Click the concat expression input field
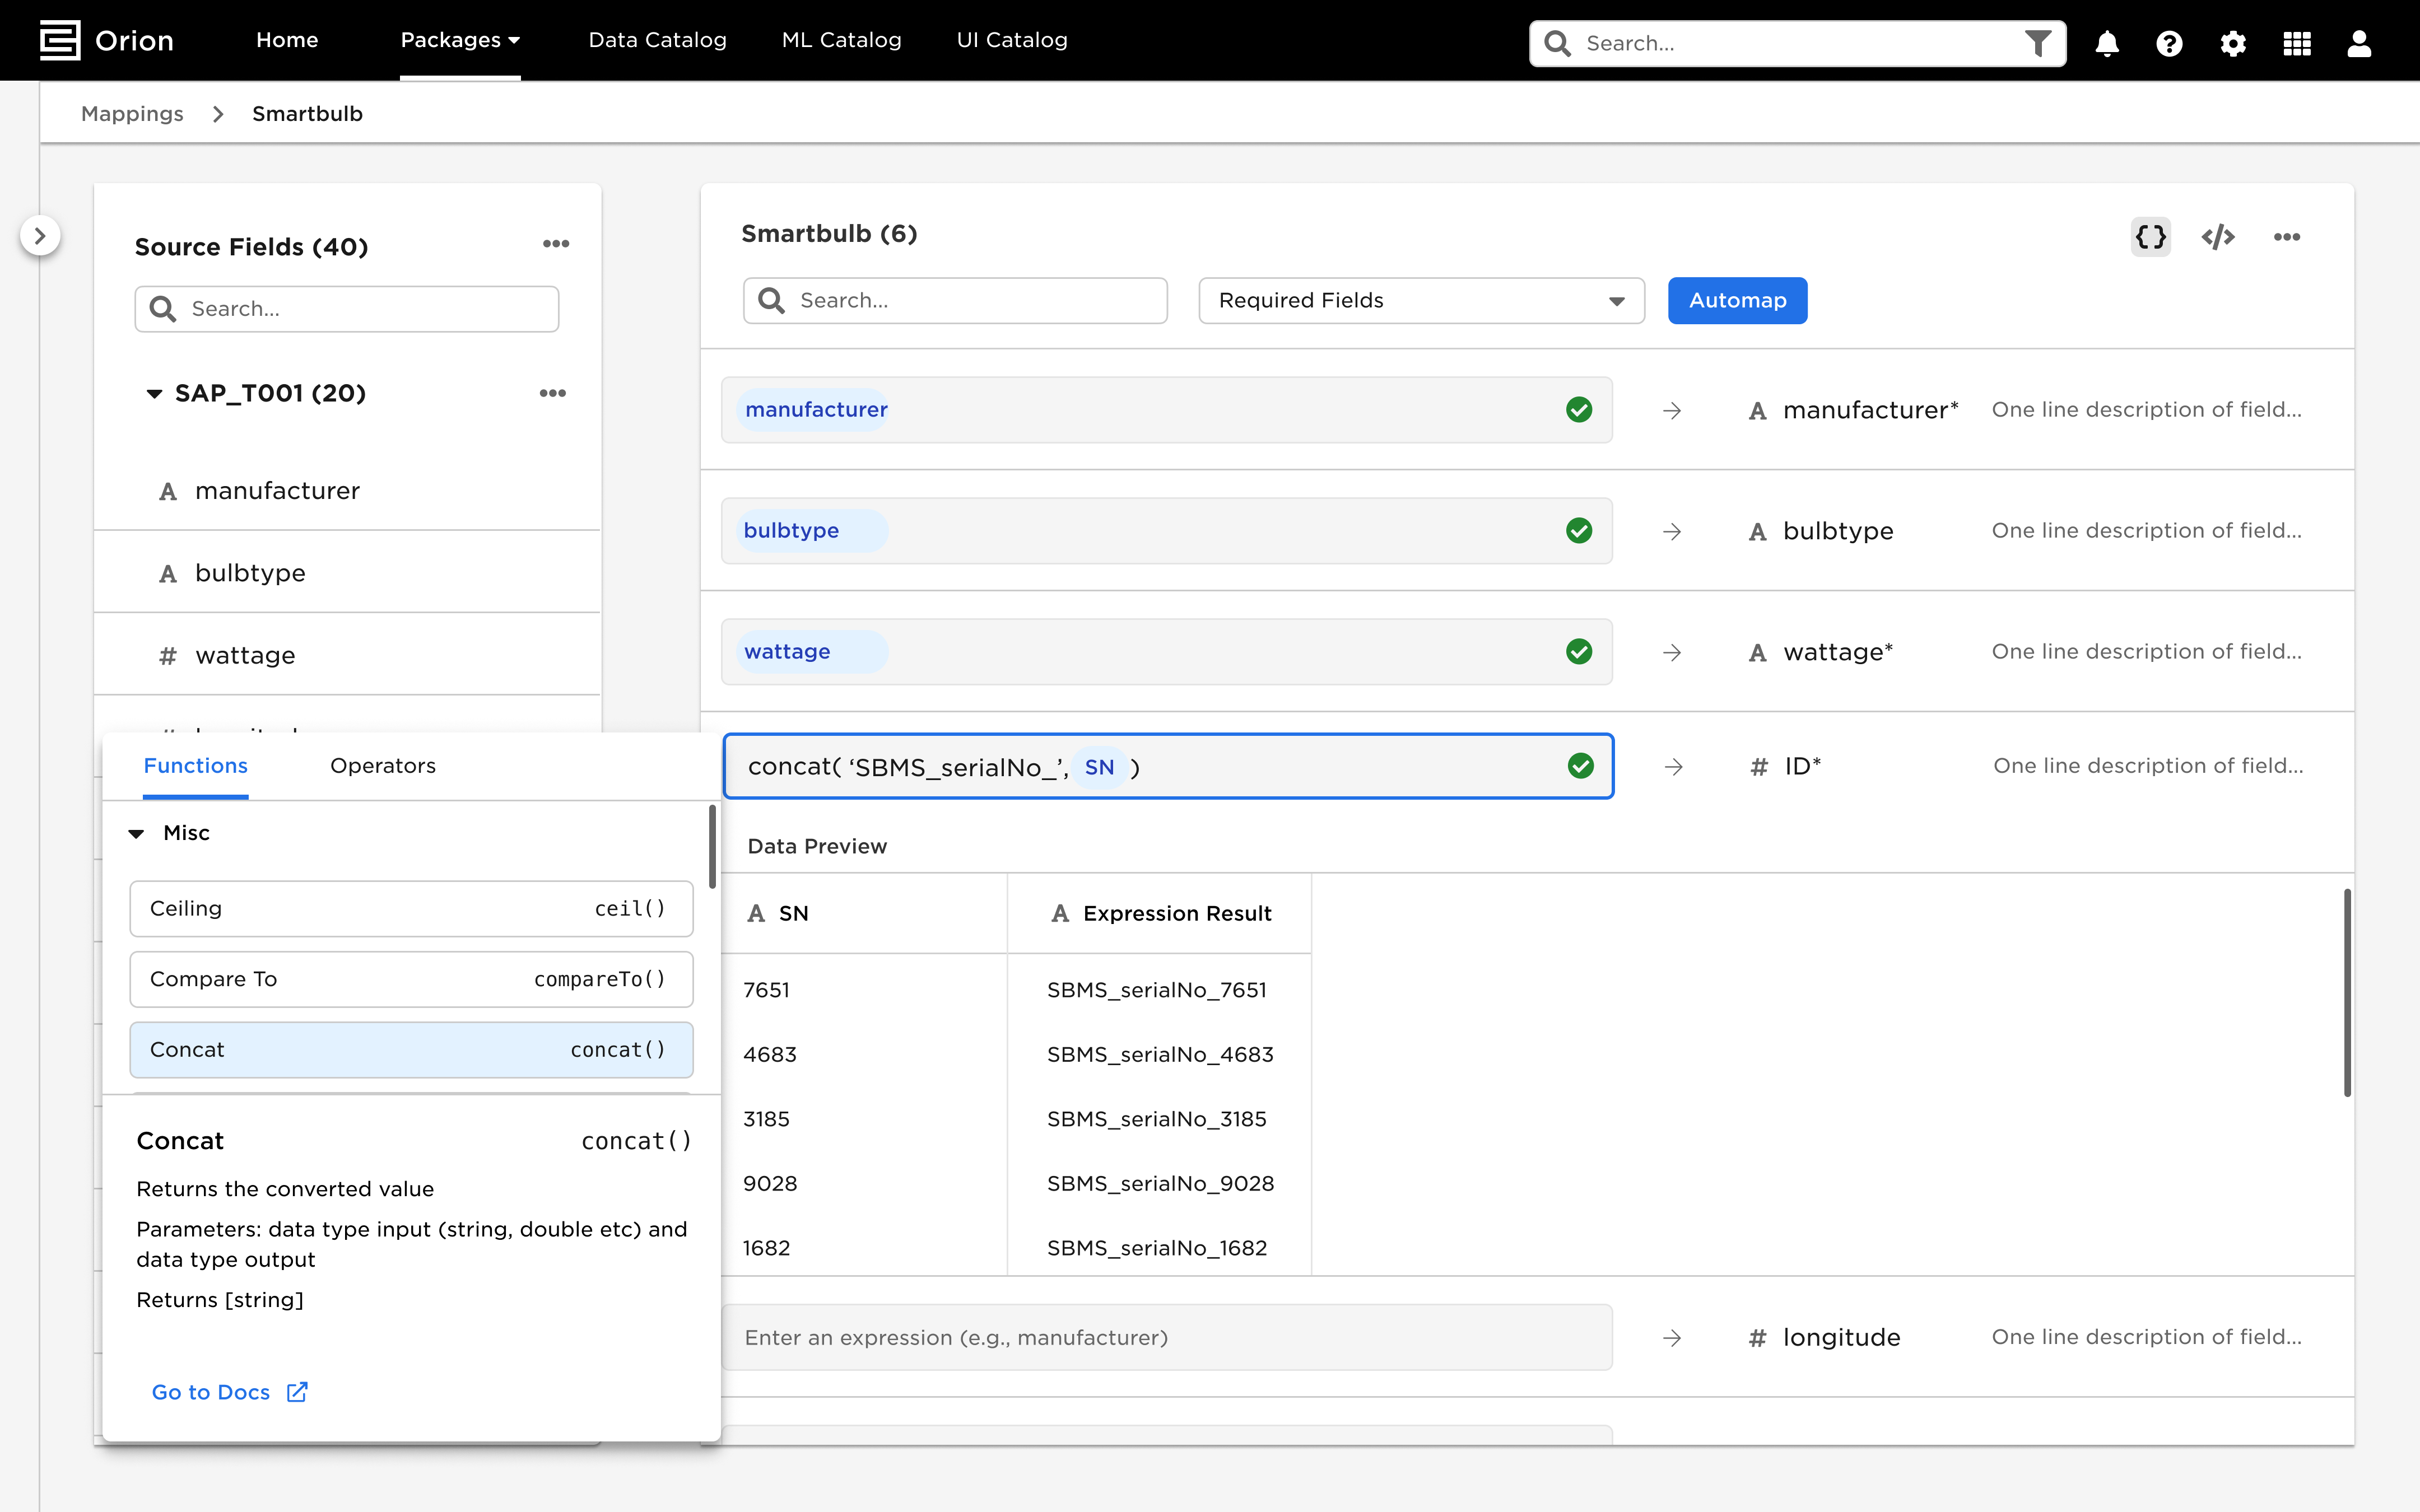Screen dimensions: 2420x1512 1168,766
